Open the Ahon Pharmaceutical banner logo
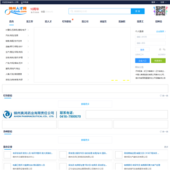The width and height of the screenshot is (170, 170). [x=43, y=114]
